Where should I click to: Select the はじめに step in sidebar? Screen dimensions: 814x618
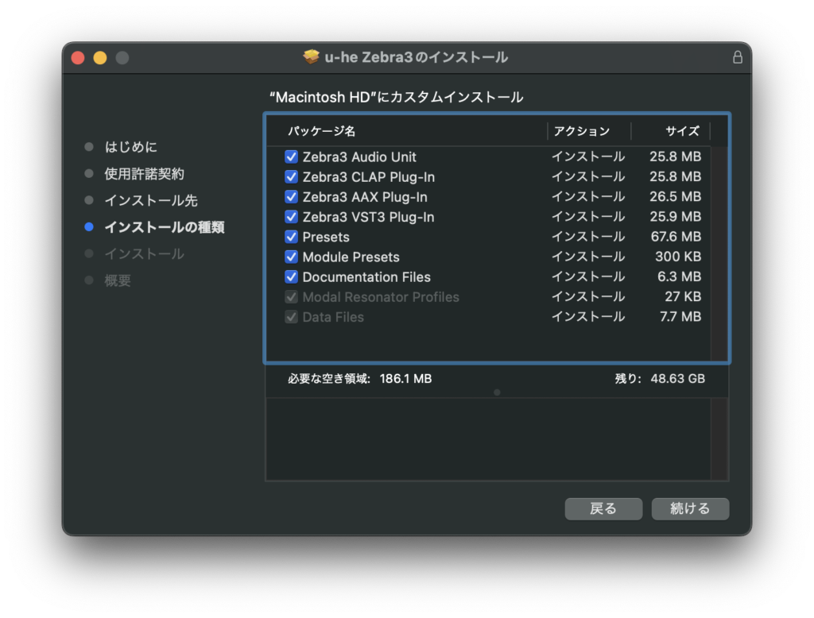130,147
